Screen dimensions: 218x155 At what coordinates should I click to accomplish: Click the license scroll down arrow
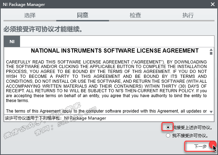click(211, 112)
